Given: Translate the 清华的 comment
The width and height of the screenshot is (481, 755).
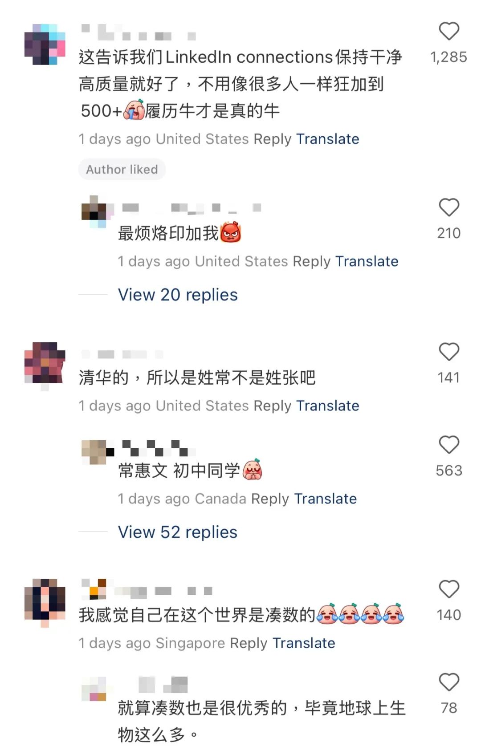Looking at the screenshot, I should (x=328, y=406).
